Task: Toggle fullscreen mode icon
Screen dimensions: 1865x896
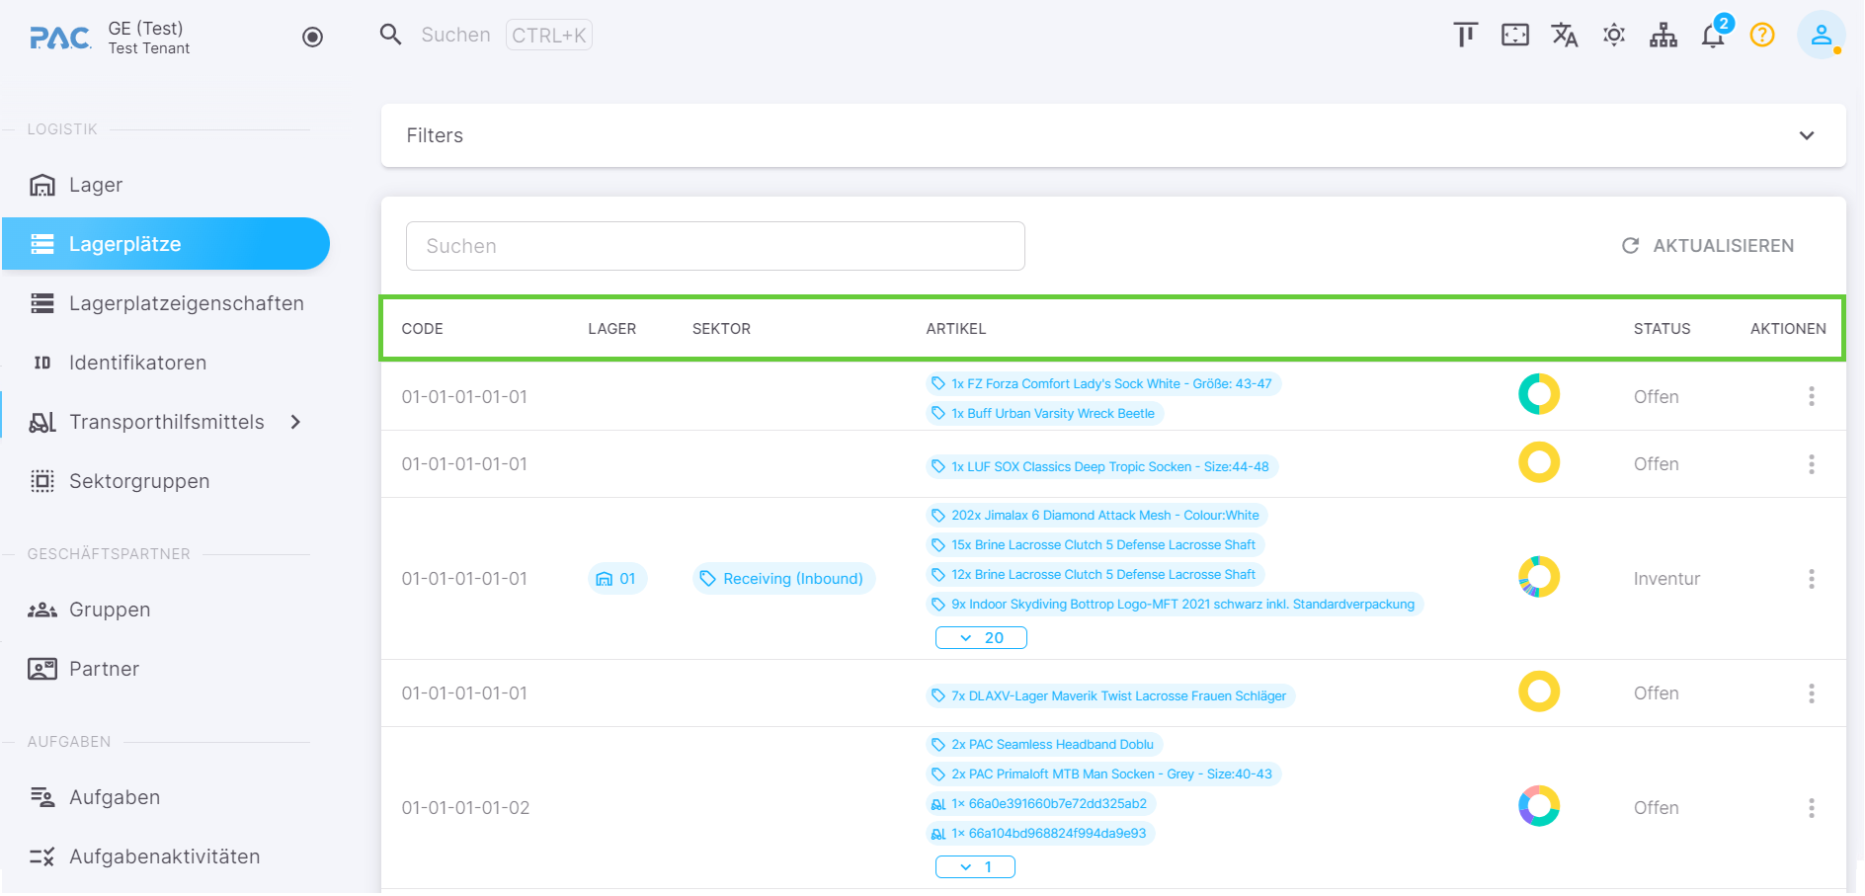Action: point(1515,36)
